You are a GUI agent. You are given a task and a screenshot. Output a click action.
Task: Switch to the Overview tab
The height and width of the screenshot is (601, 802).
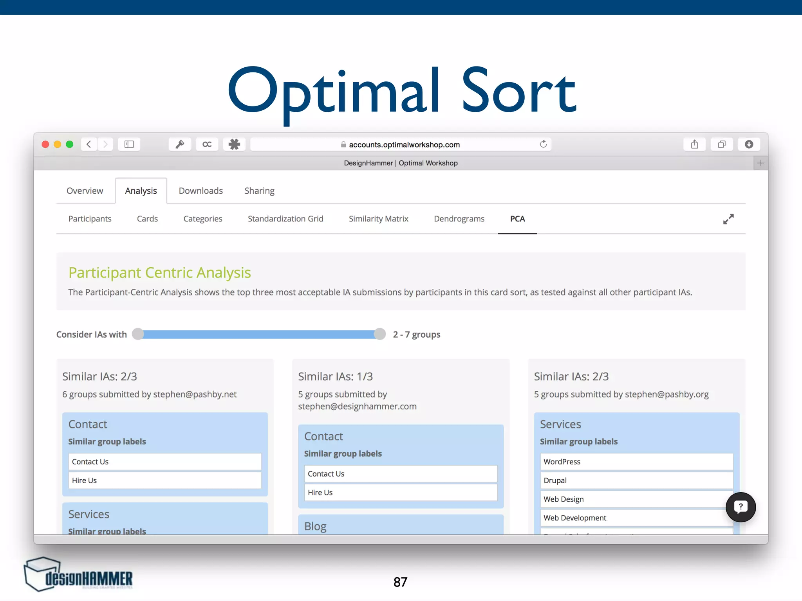pyautogui.click(x=85, y=191)
